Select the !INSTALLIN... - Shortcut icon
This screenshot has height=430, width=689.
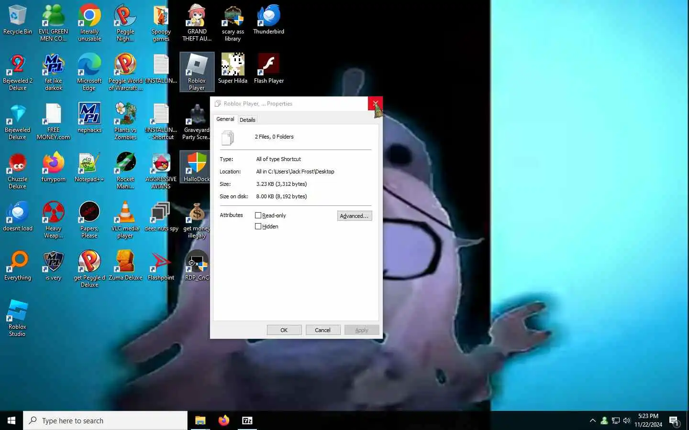click(161, 121)
